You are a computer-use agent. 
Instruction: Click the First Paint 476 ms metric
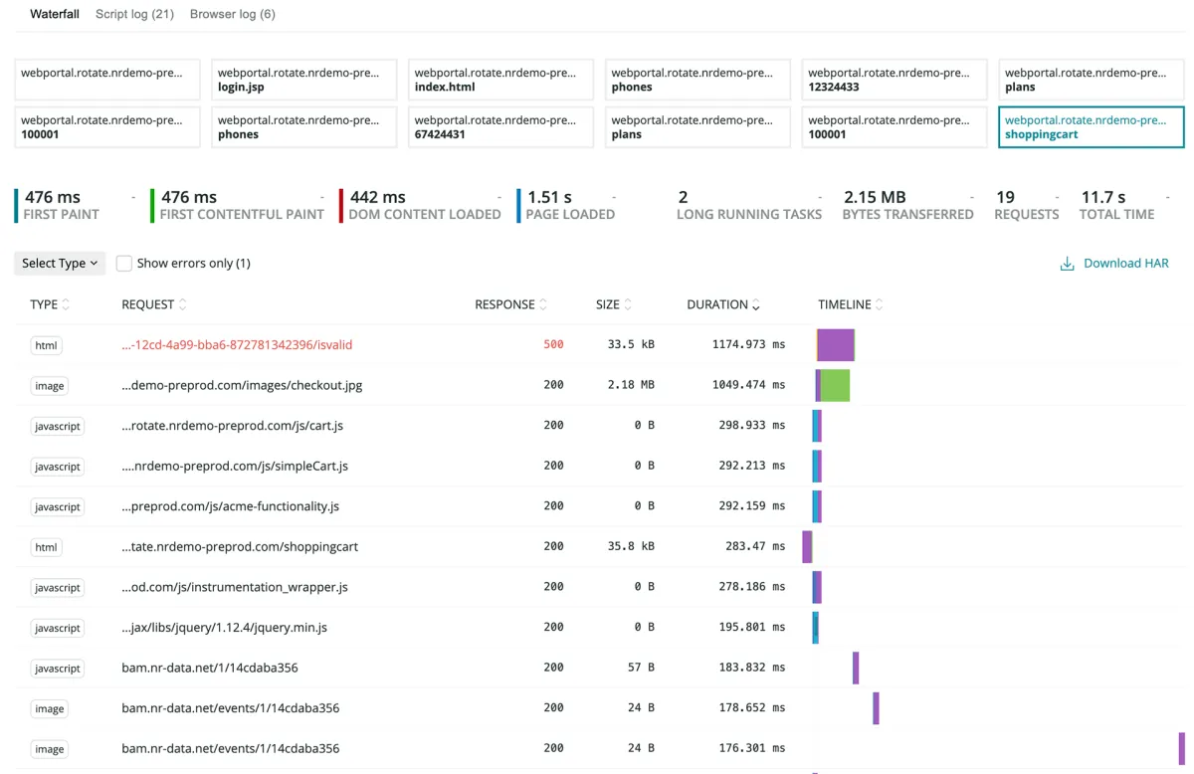tap(60, 205)
